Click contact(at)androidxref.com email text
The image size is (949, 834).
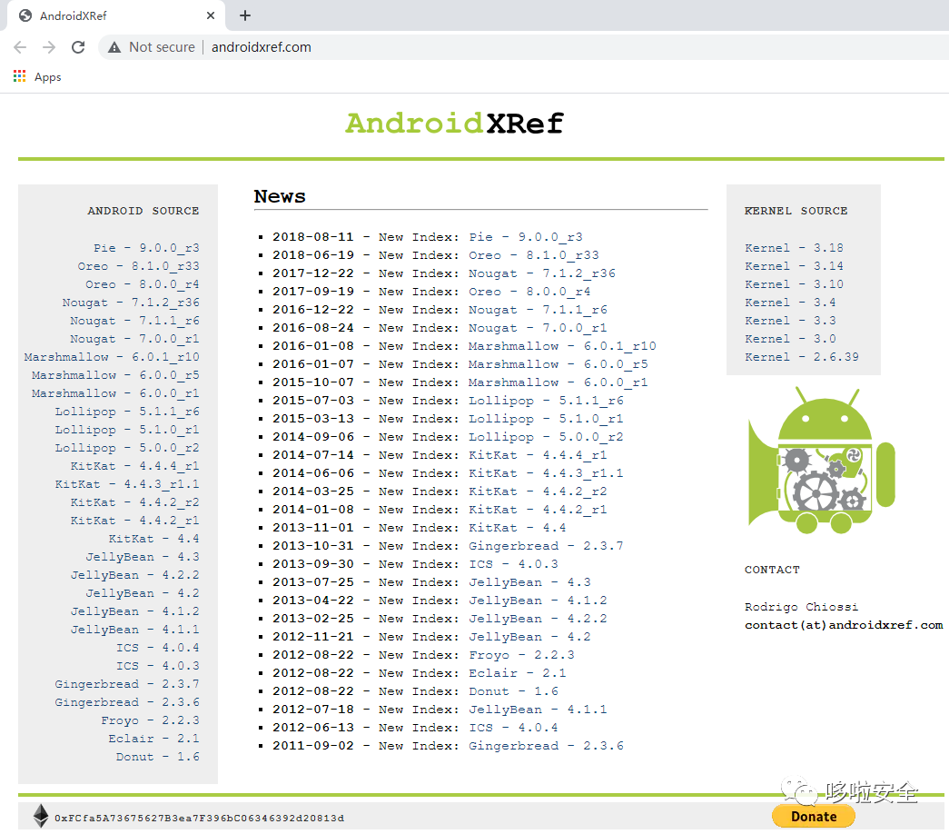point(844,624)
